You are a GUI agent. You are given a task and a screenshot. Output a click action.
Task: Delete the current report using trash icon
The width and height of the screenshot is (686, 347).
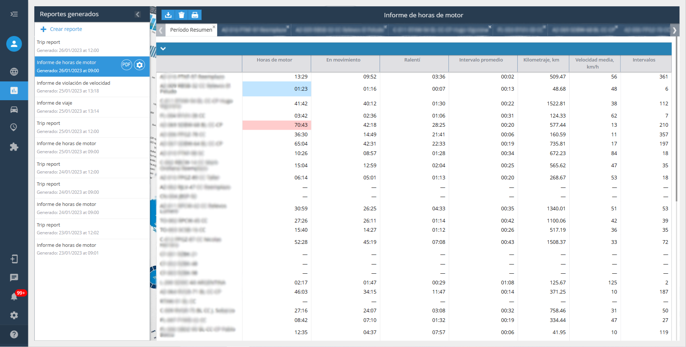tap(182, 15)
